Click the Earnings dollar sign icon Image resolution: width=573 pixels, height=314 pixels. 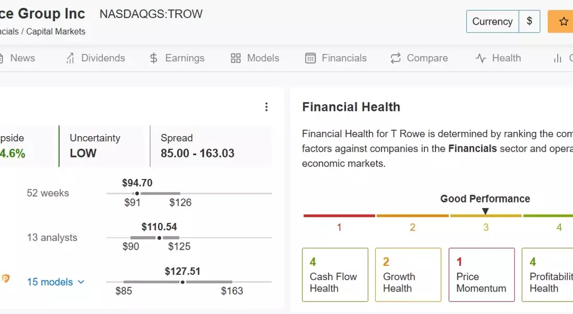point(153,59)
